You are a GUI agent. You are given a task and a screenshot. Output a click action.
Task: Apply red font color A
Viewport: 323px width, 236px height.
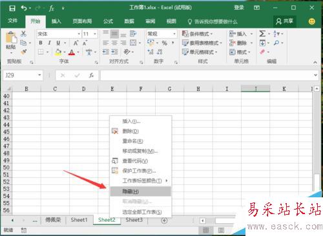pos(72,52)
